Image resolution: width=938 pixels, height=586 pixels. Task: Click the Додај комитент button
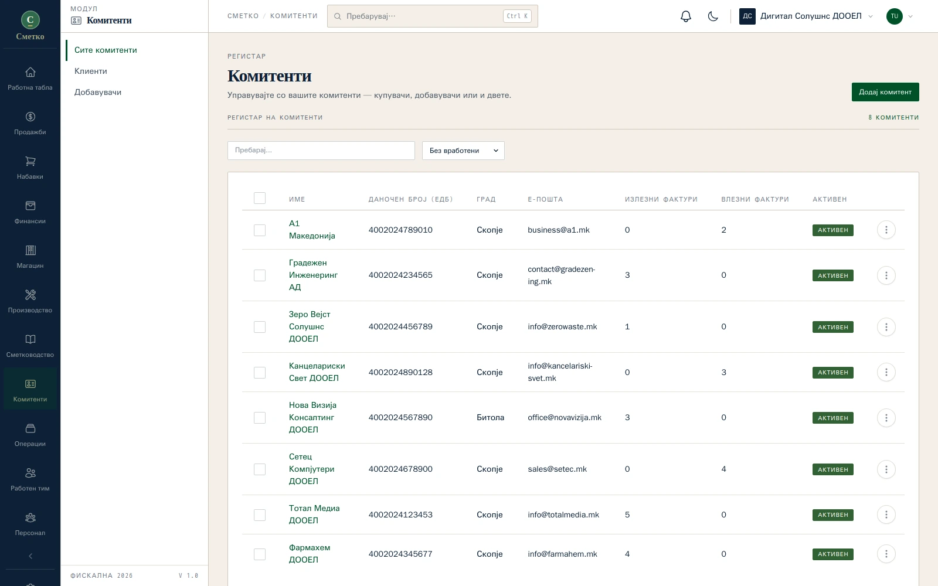[885, 92]
